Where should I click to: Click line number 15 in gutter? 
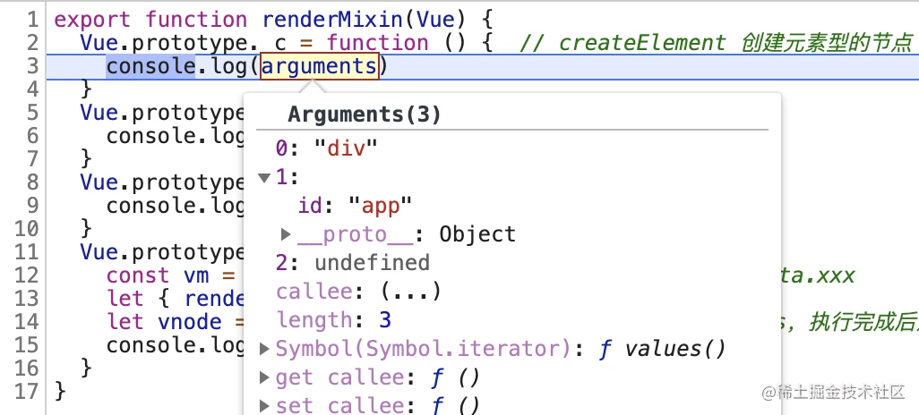coord(26,345)
